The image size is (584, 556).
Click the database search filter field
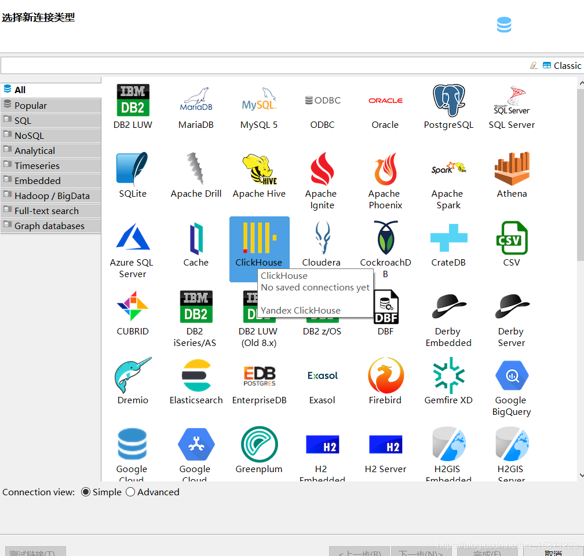pos(264,66)
